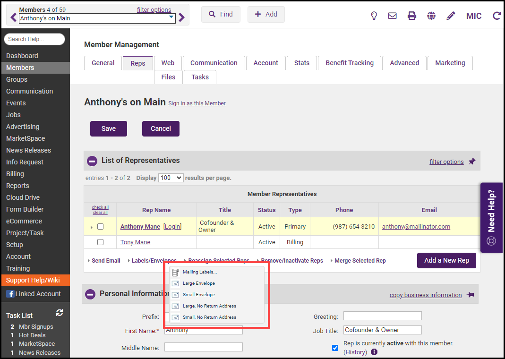Viewport: 505px width, 359px height.
Task: Click the Job Title input field
Action: tap(382, 330)
